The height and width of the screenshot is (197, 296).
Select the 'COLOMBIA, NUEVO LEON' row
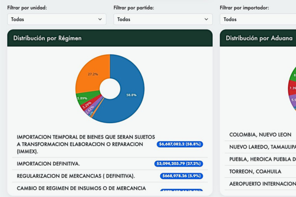coord(260,134)
